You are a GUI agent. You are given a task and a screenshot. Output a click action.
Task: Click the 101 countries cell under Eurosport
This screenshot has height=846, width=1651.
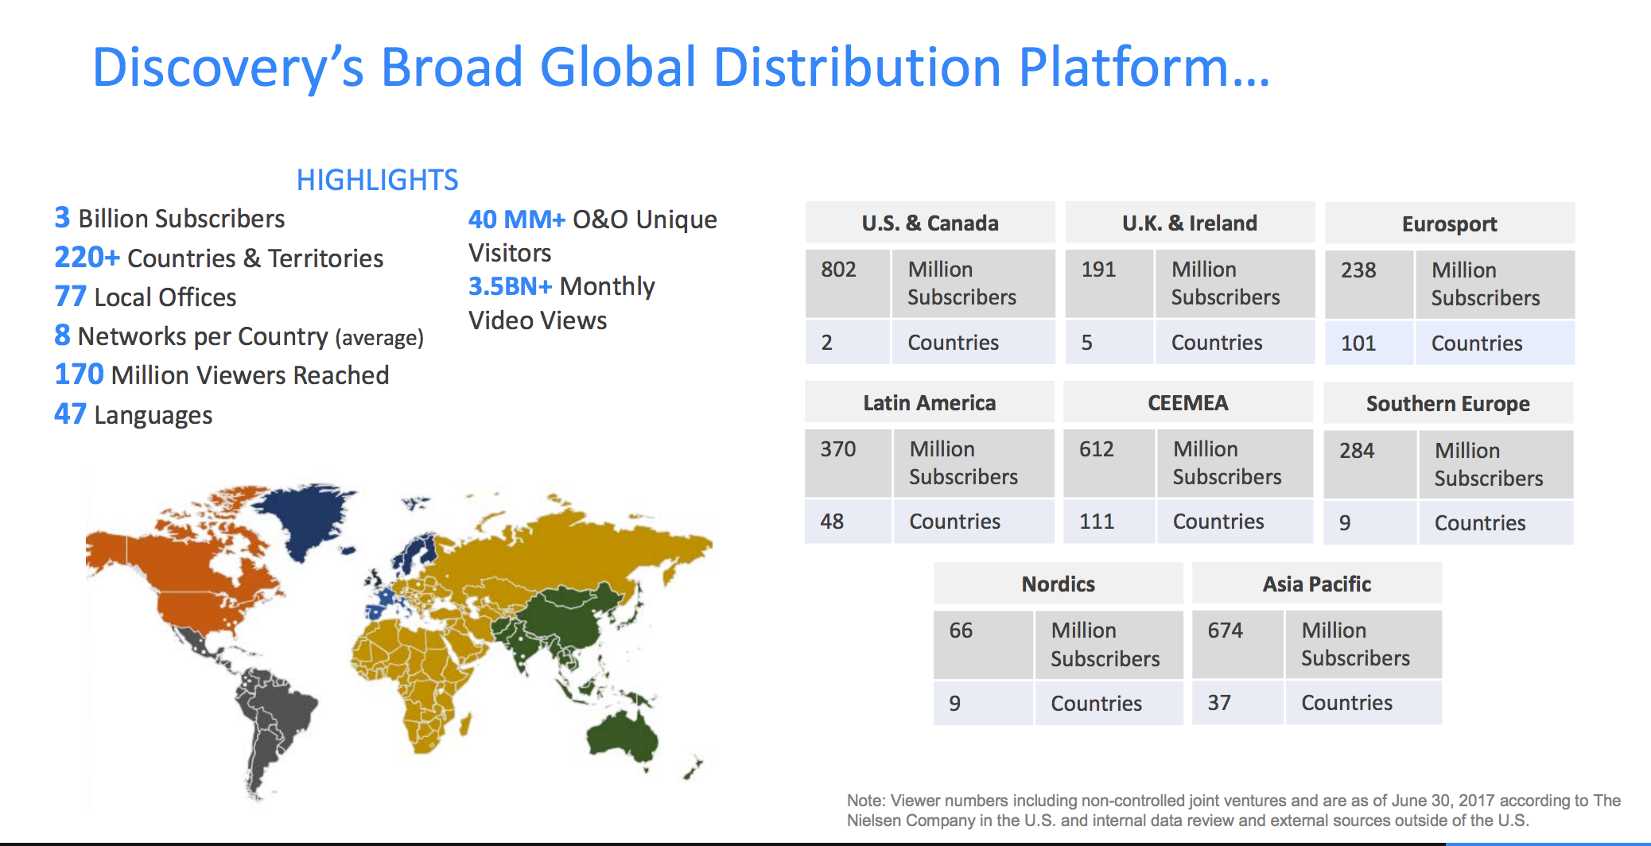[x=1369, y=343]
